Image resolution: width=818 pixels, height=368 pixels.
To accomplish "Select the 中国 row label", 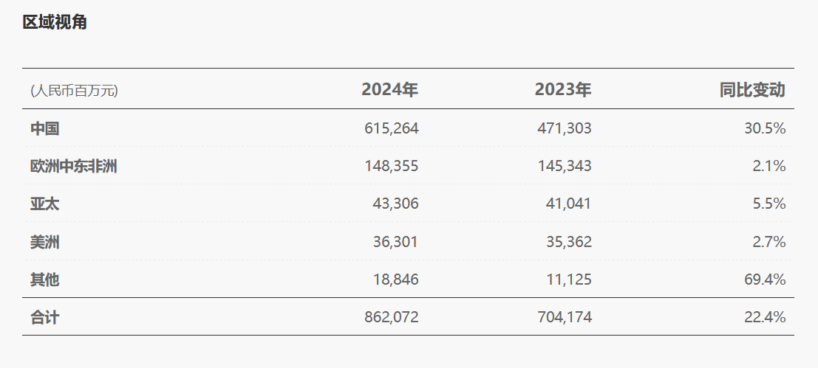I will (x=44, y=128).
